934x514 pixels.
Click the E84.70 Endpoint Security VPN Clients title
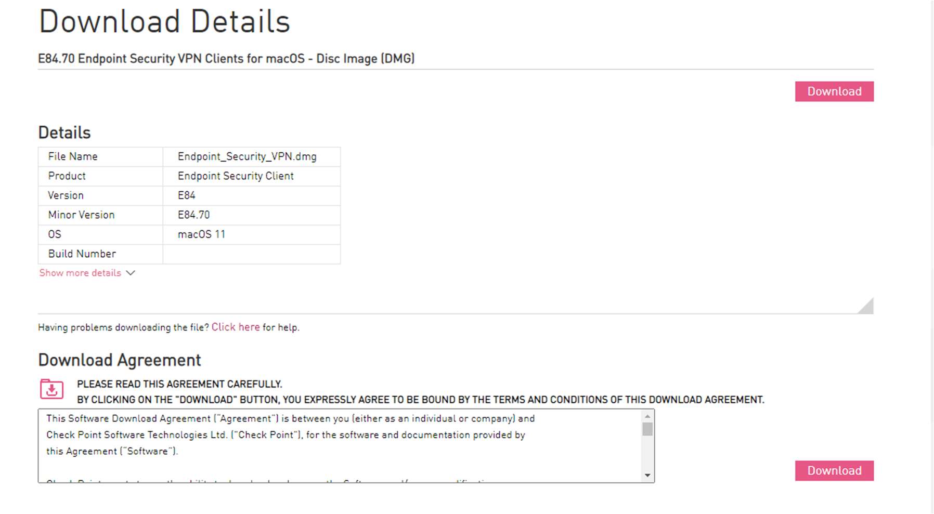click(x=226, y=59)
